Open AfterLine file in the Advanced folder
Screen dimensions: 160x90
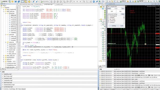point(13,15)
